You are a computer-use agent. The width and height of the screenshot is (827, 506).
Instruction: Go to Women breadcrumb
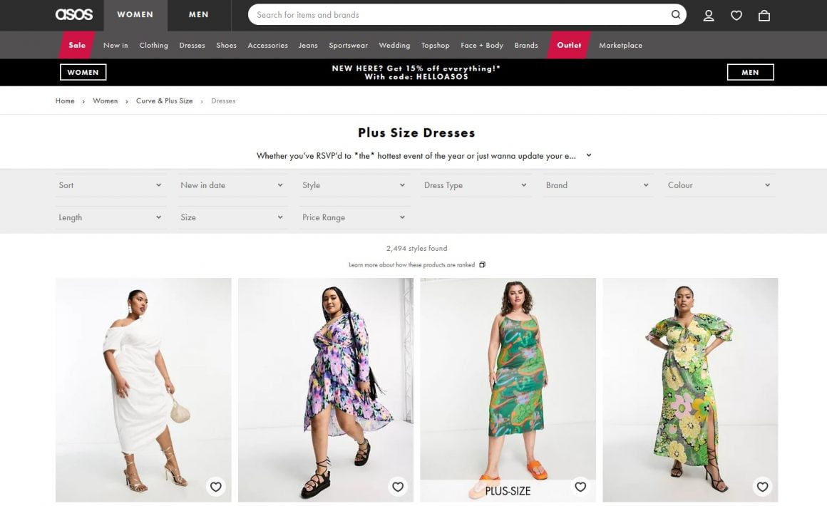[105, 100]
